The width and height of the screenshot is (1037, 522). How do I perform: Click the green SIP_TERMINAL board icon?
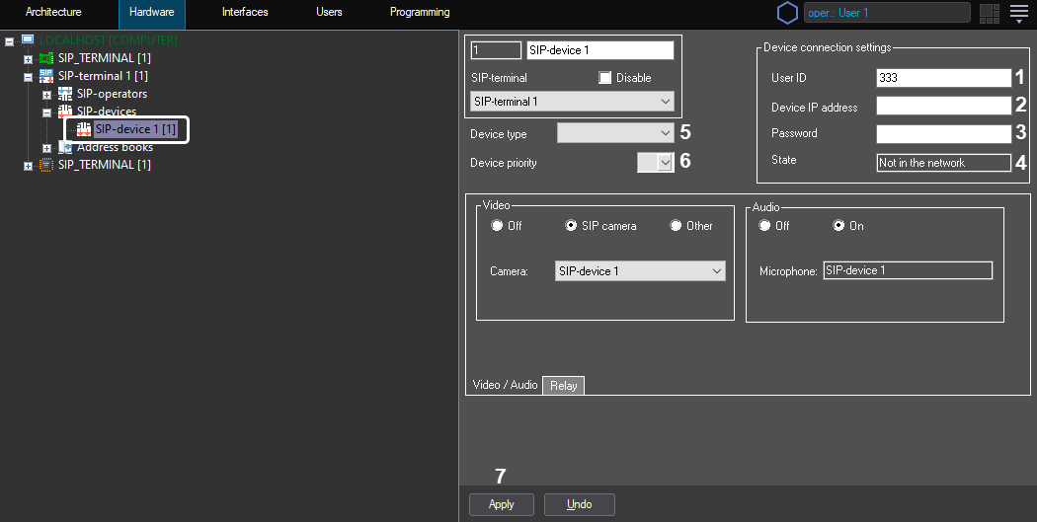(x=46, y=58)
